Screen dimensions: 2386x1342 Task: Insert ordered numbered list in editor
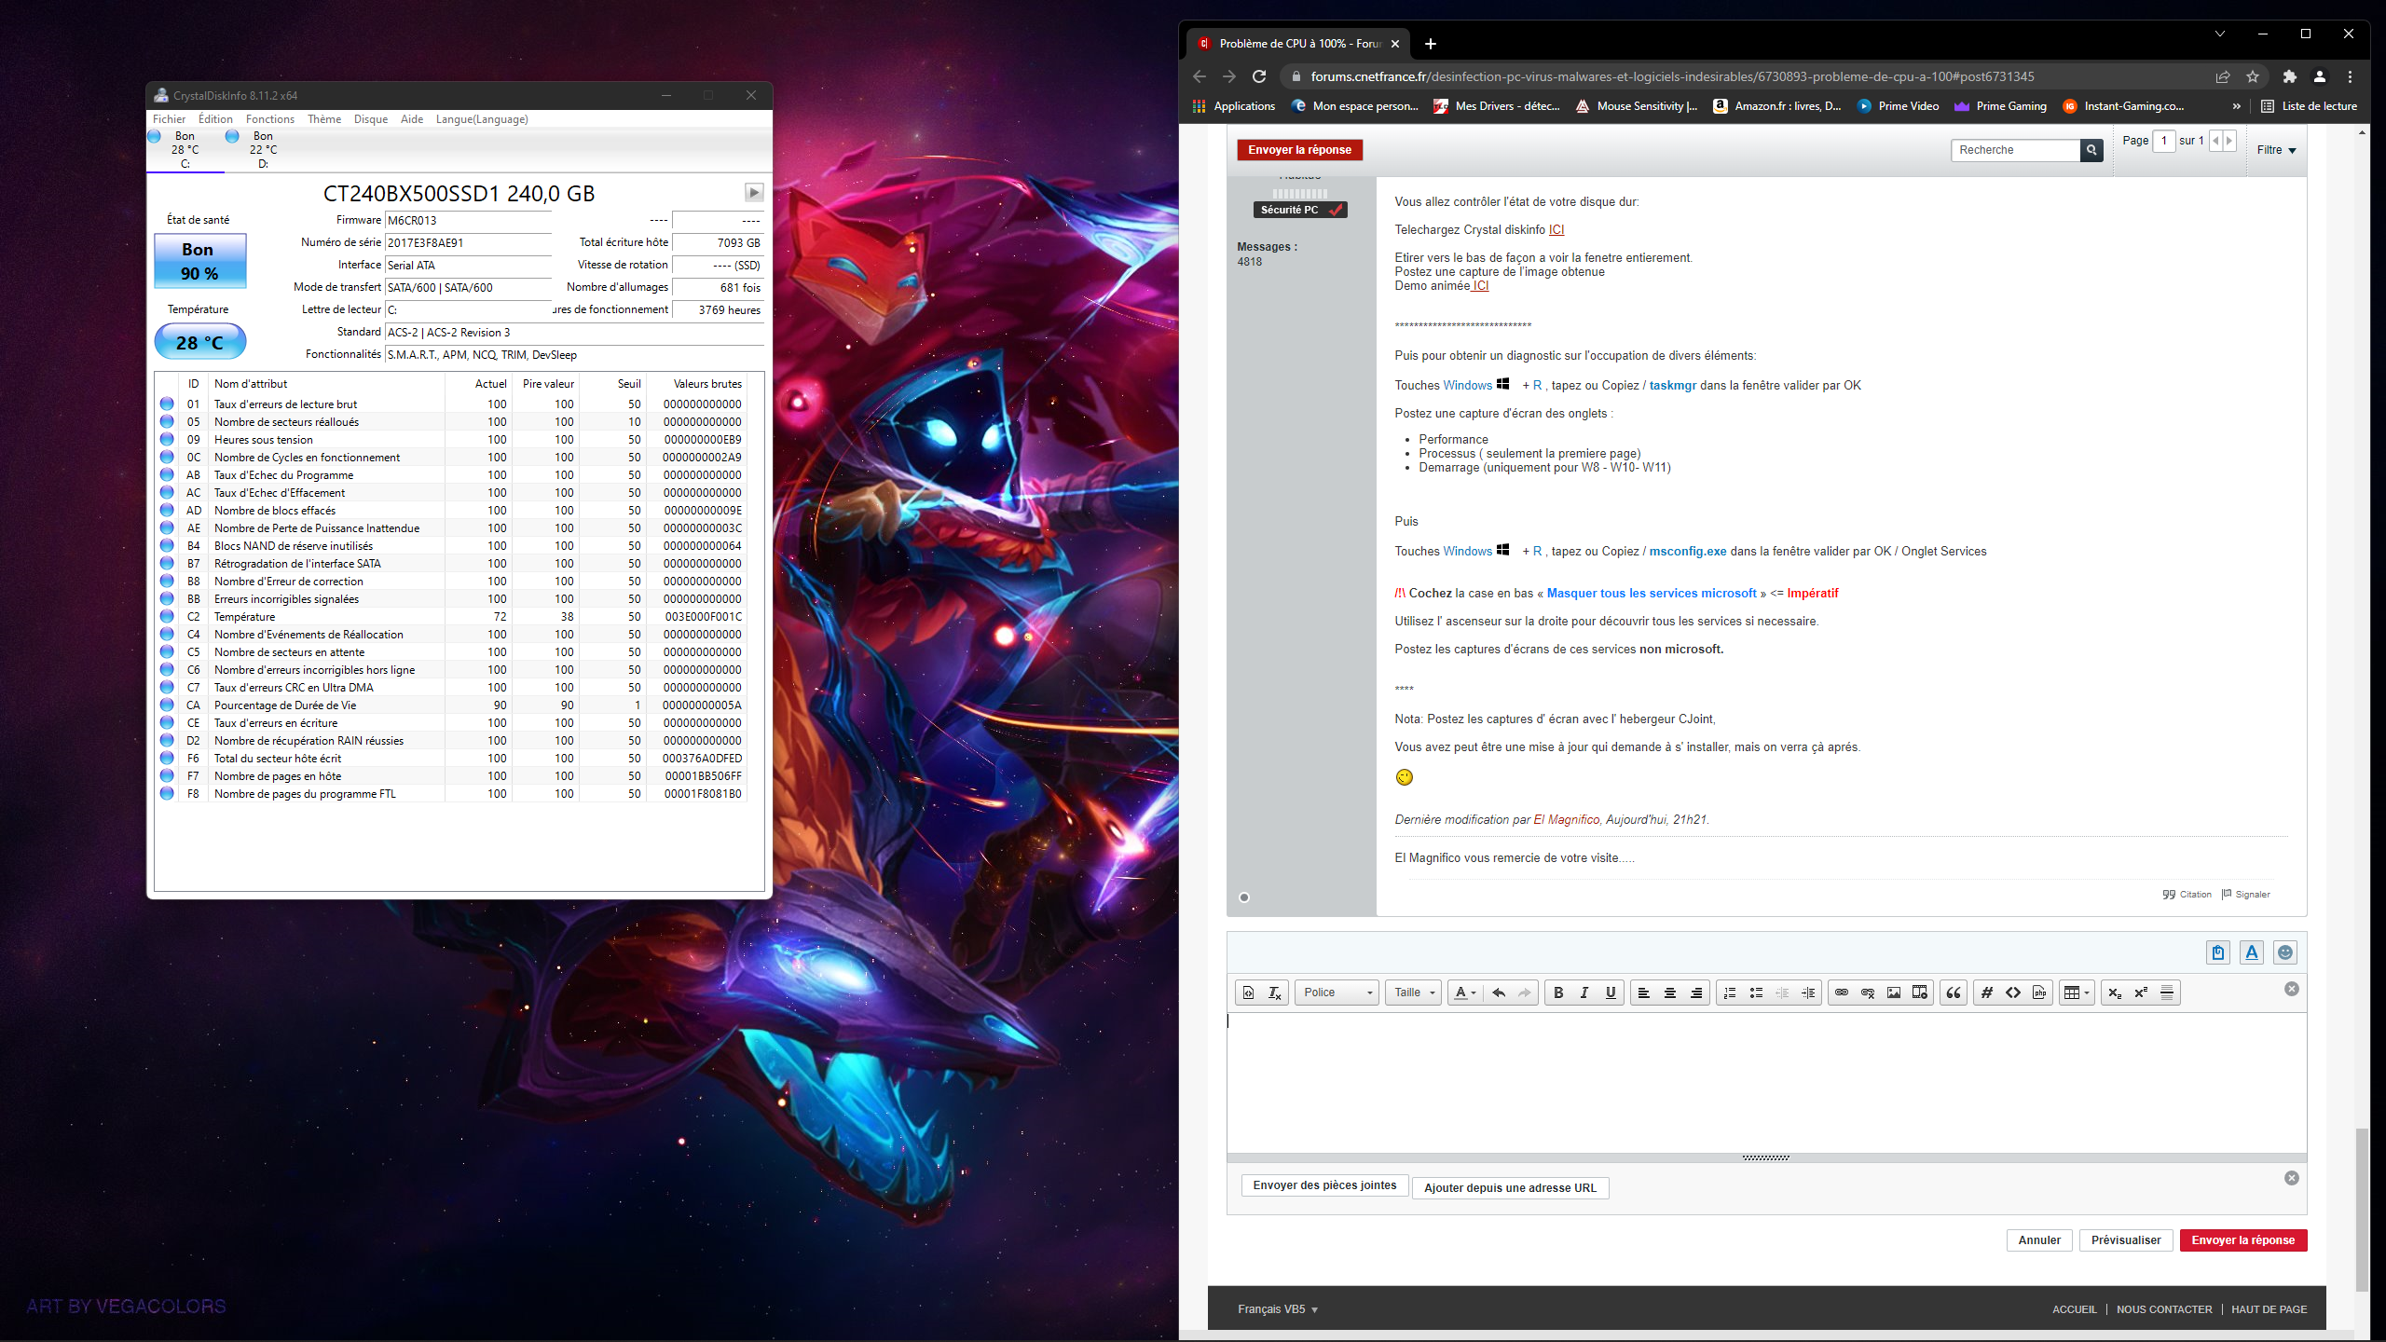pos(1730,993)
